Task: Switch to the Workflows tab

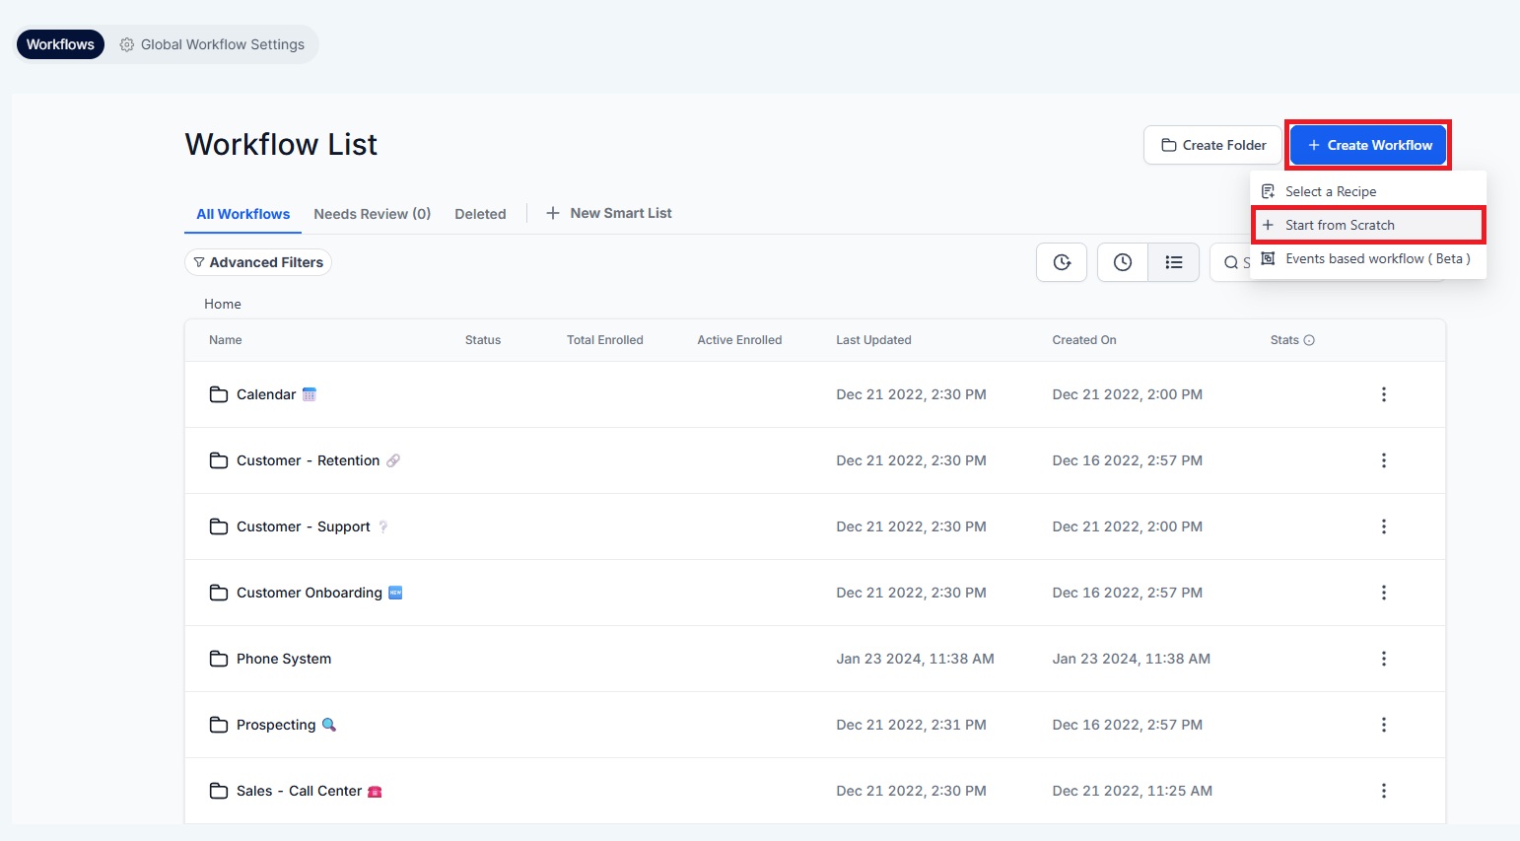Action: [x=60, y=44]
